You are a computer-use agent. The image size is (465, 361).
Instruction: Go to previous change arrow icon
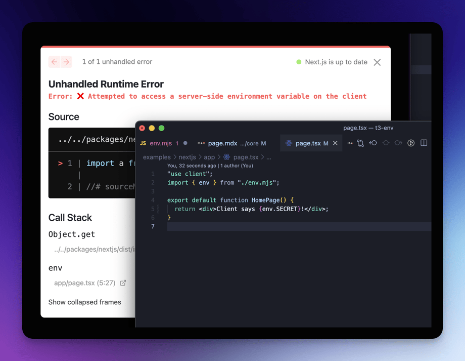(x=373, y=143)
